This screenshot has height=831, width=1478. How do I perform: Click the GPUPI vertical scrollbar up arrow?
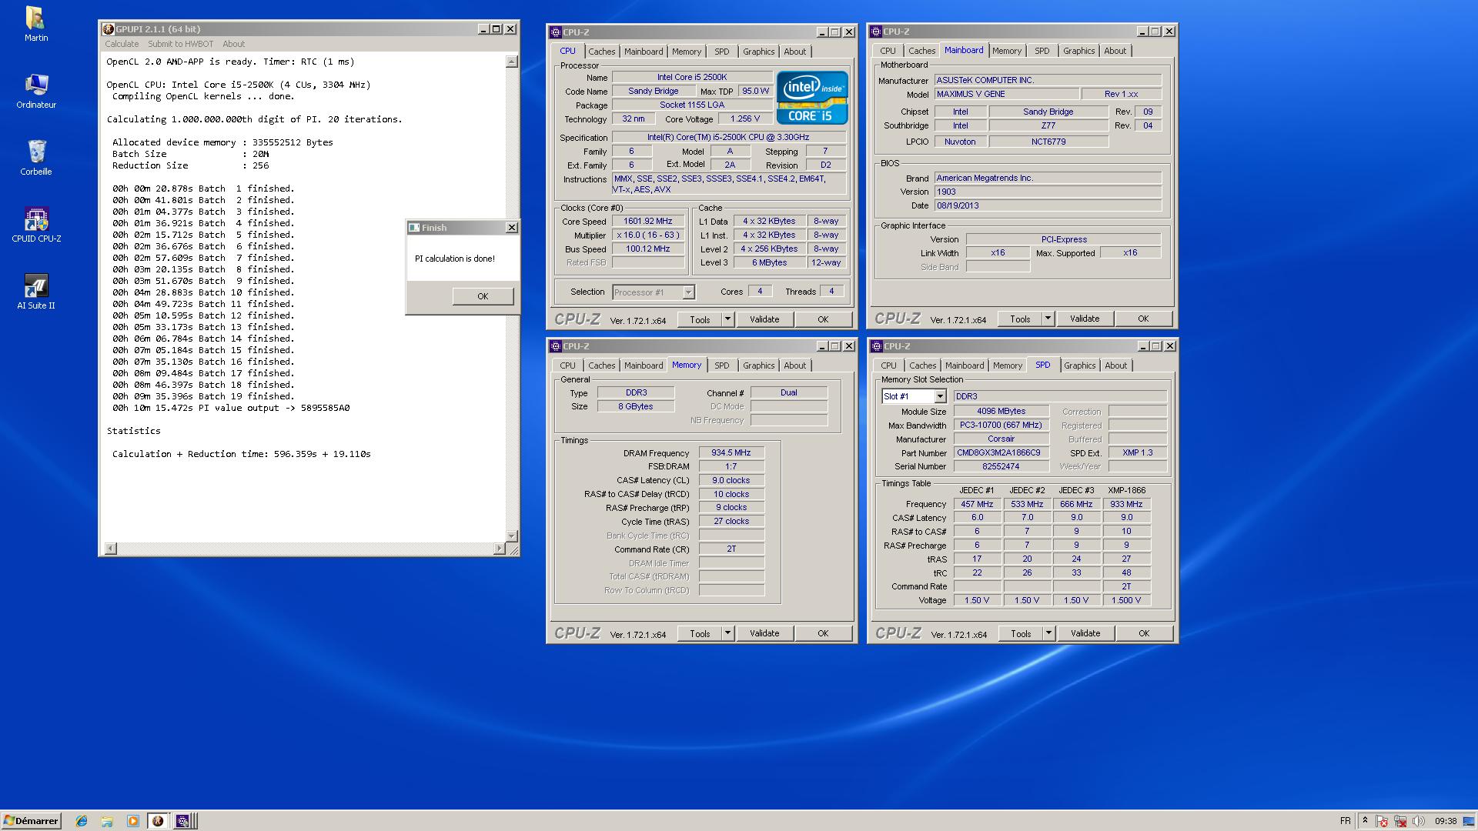point(512,62)
